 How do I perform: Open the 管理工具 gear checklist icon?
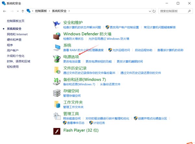[x=57, y=116]
